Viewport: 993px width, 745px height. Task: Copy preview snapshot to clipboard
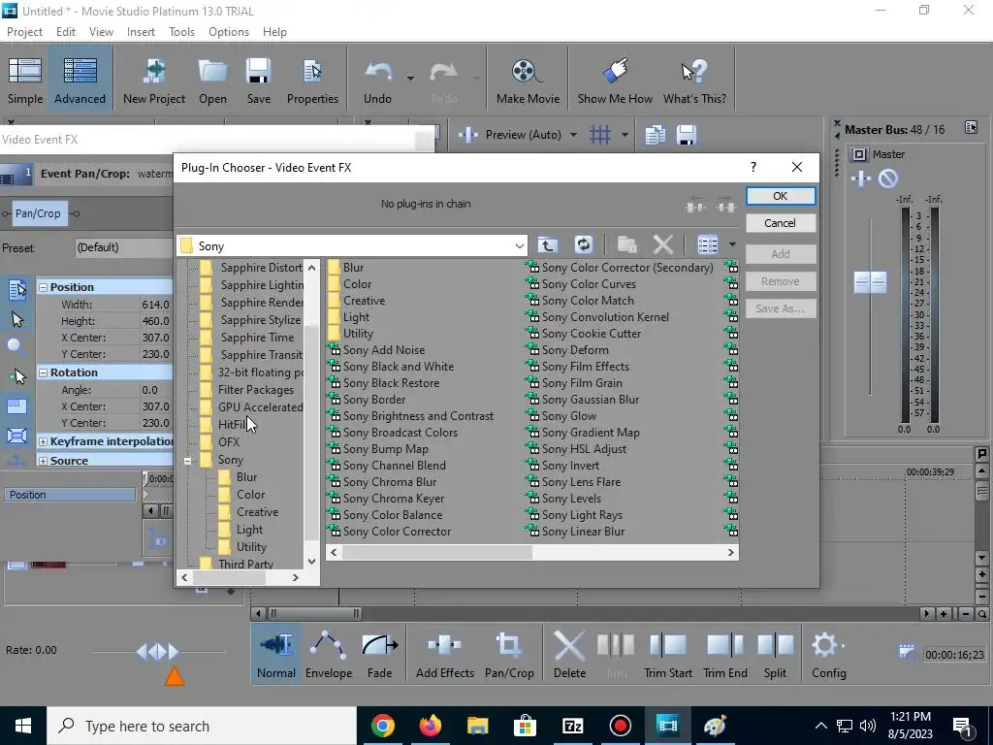click(656, 134)
